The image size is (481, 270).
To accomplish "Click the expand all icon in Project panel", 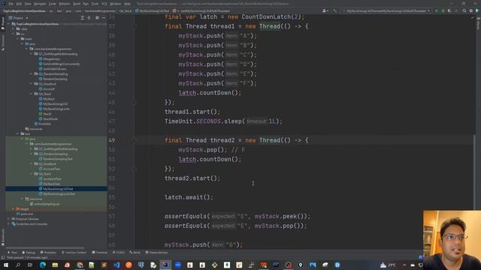I will (82, 18).
